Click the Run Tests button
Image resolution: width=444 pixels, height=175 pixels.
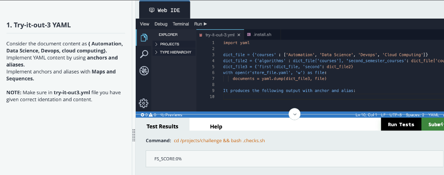401,124
